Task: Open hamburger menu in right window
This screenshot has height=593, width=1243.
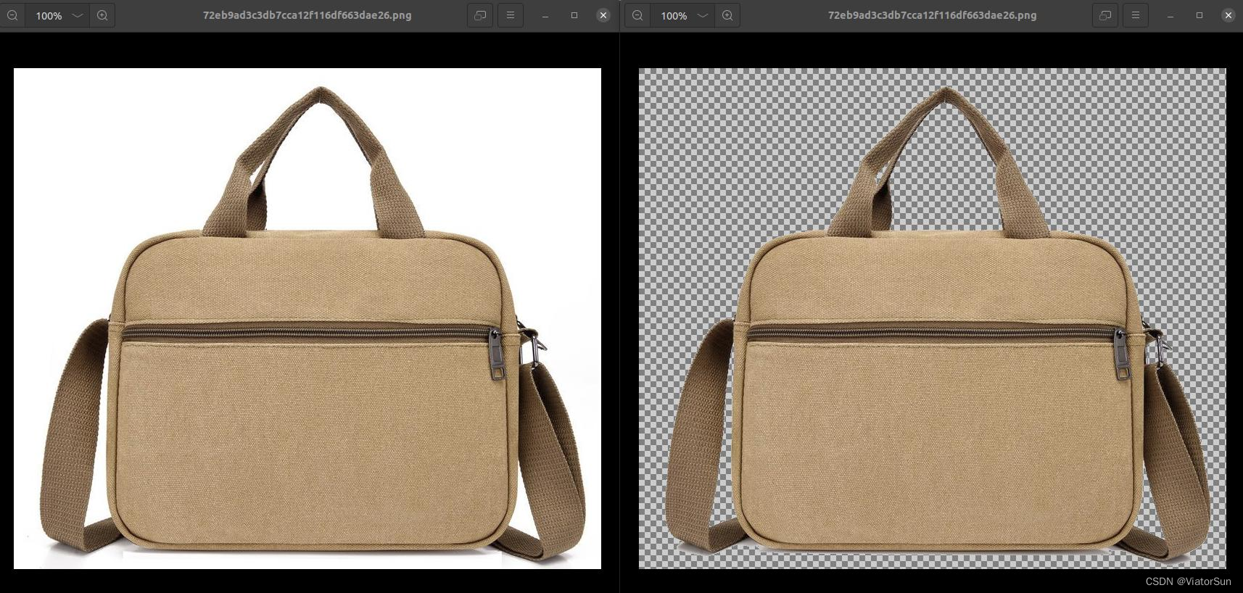Action: (x=1136, y=15)
